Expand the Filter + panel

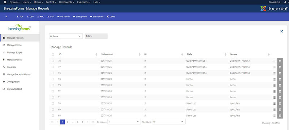click(x=96, y=36)
